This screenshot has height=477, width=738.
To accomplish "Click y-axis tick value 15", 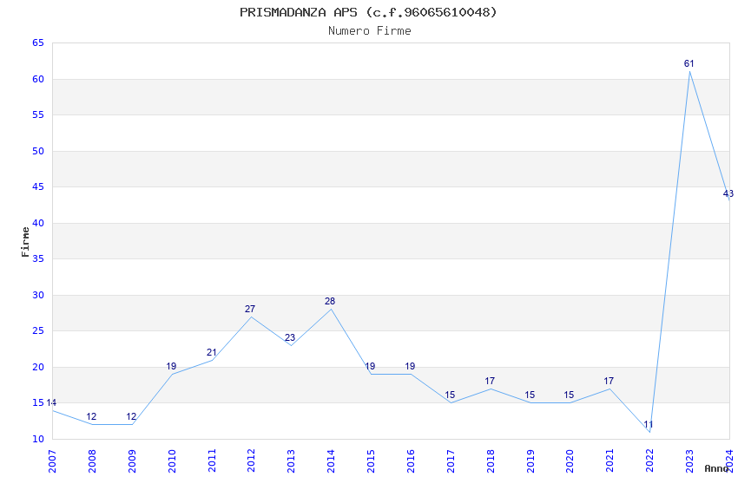I will [x=38, y=402].
